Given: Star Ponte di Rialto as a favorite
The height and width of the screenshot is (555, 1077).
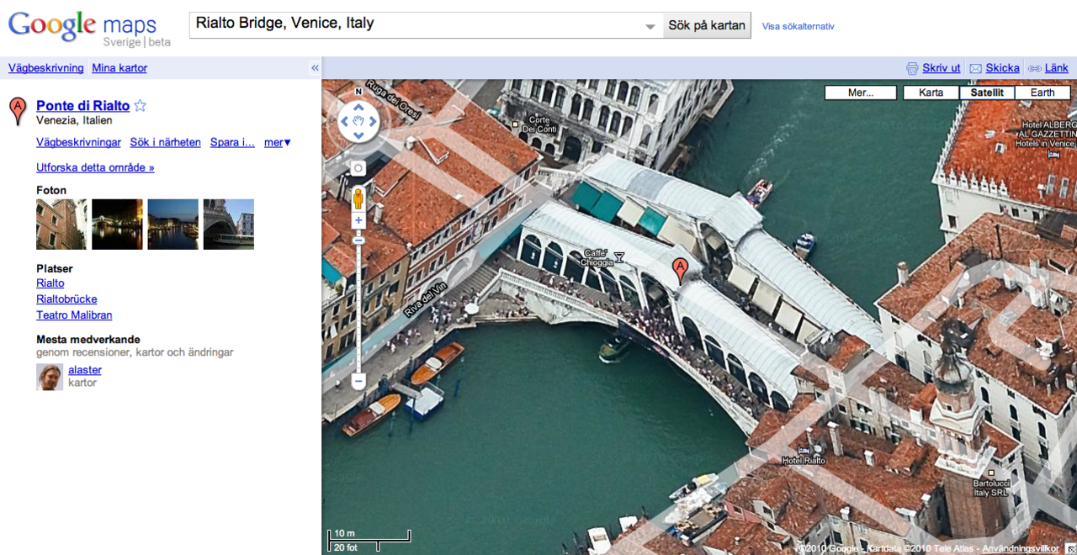Looking at the screenshot, I should pos(141,105).
